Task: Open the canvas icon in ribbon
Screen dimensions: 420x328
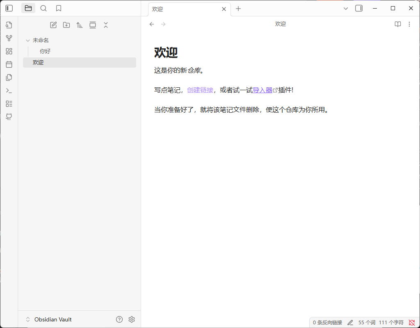Action: 9,51
